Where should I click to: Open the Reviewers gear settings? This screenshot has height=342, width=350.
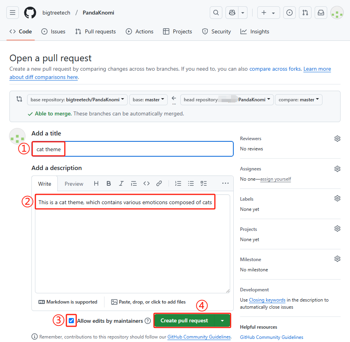coord(337,139)
